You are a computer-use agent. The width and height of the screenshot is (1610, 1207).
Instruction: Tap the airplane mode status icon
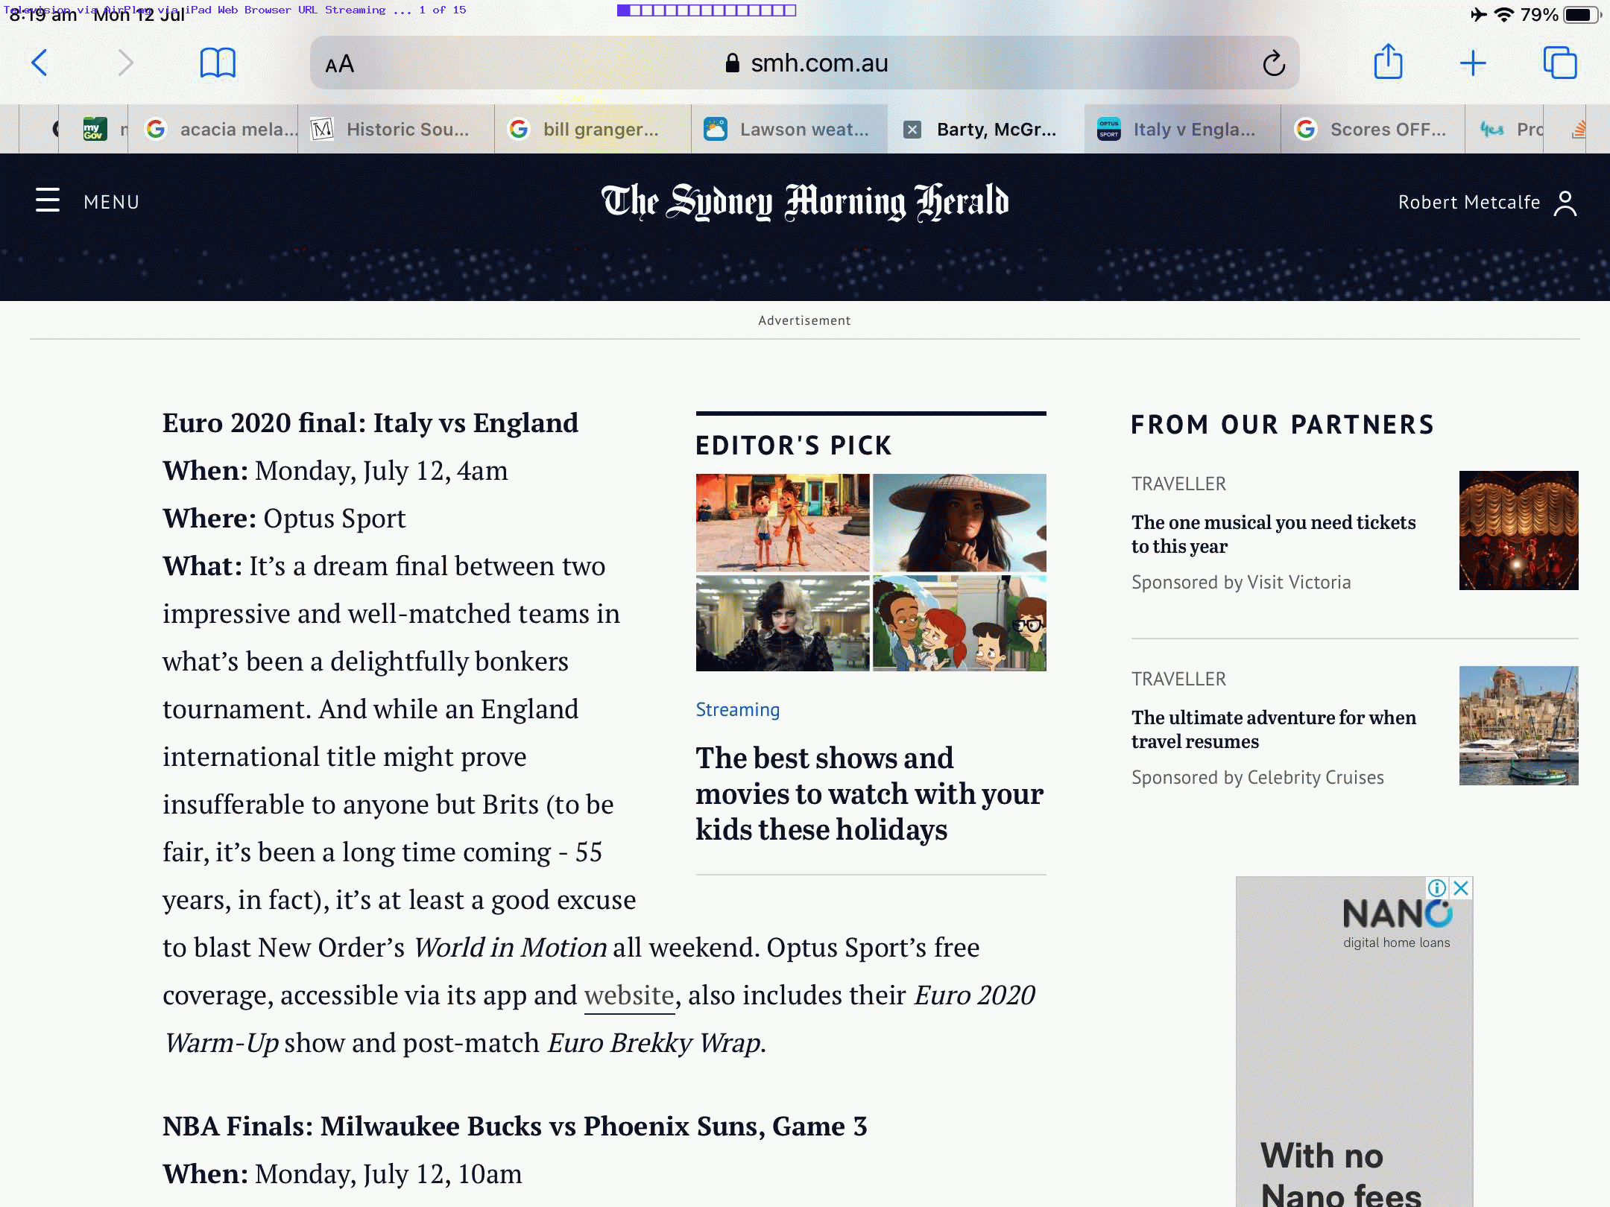1478,15
